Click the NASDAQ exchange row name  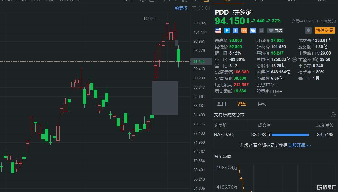click(x=224, y=135)
